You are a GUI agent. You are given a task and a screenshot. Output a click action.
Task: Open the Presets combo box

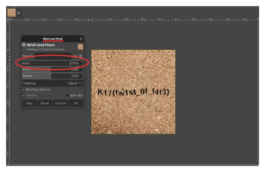coord(53,56)
